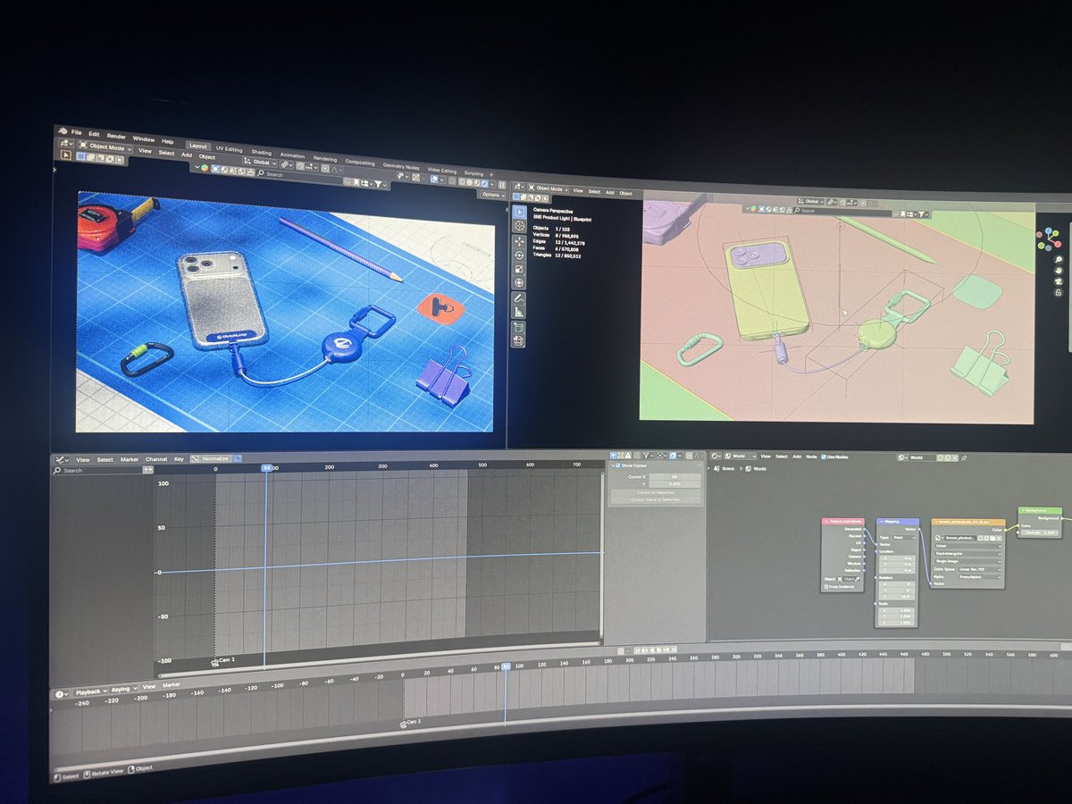The width and height of the screenshot is (1072, 804).
Task: Open the Render menu
Action: pos(116,136)
